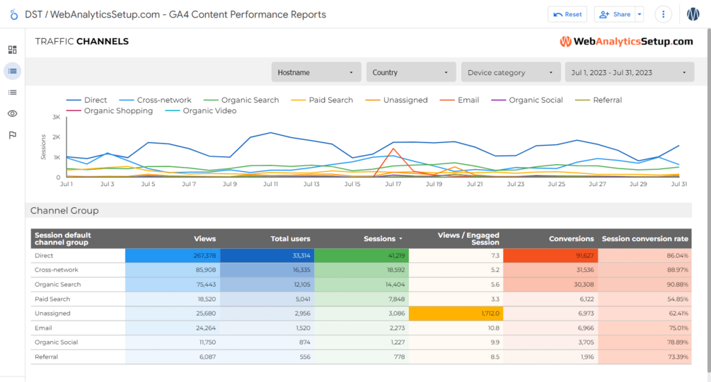Expand the Country filter dropdown
This screenshot has width=711, height=382.
pyautogui.click(x=410, y=72)
